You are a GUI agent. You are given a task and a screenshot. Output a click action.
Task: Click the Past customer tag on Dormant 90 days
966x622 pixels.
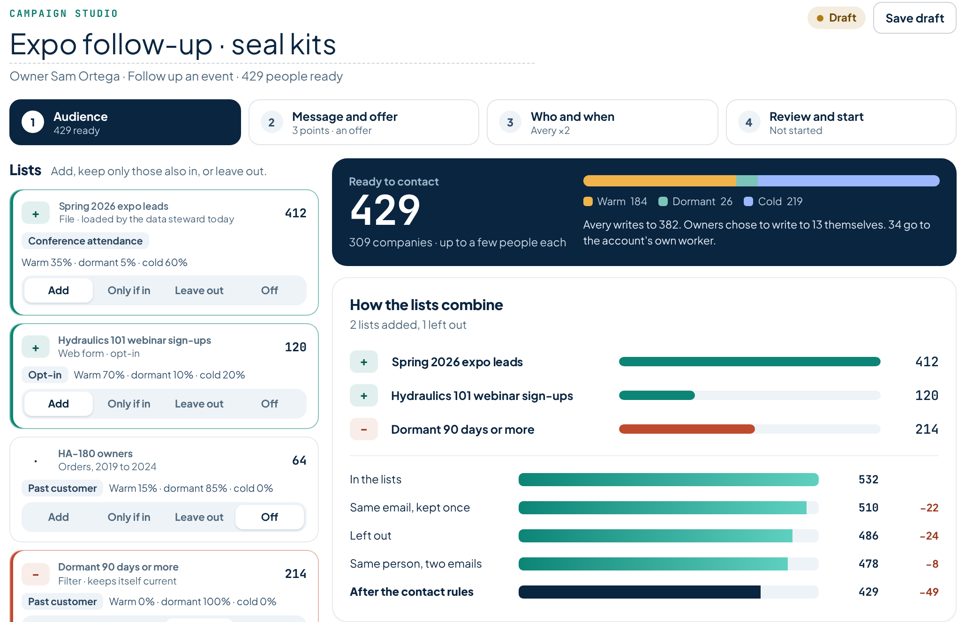[62, 601]
